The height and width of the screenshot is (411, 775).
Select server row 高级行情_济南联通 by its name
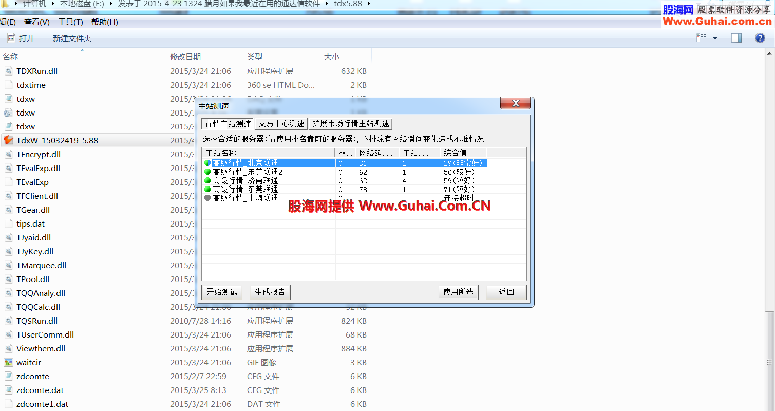[245, 180]
